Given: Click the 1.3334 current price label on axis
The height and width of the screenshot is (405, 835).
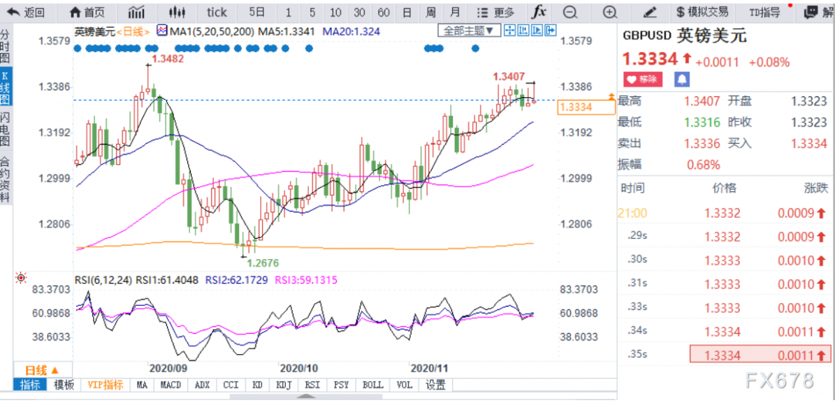Looking at the screenshot, I should pyautogui.click(x=586, y=107).
